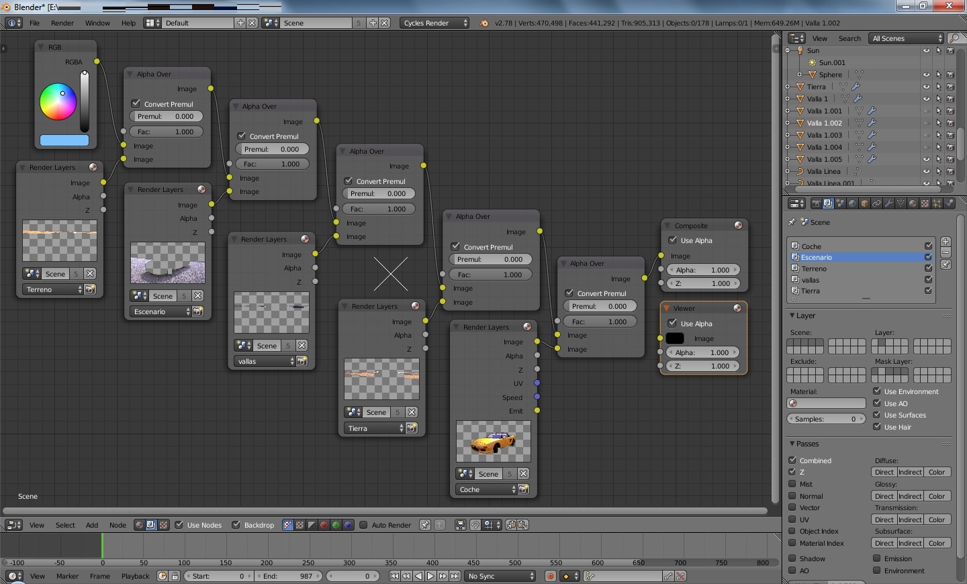Click the red channel backdrop button

tap(324, 525)
